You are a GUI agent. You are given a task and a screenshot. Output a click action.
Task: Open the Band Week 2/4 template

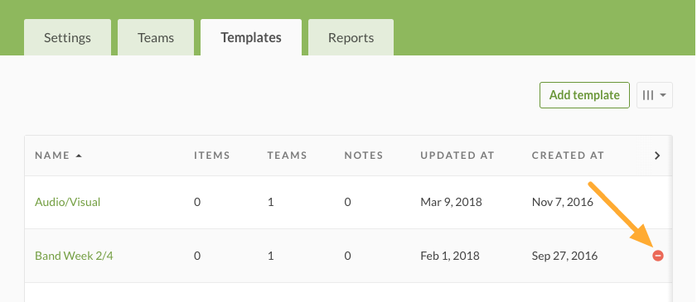(x=74, y=256)
